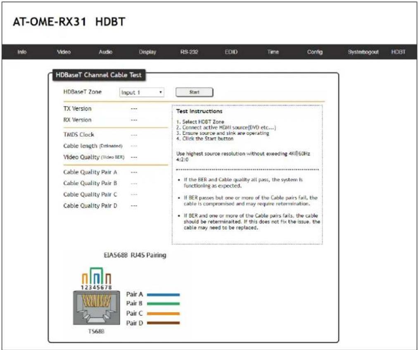This screenshot has height=350, width=418.
Task: Click the Pair C orange color line
Action: click(x=164, y=314)
